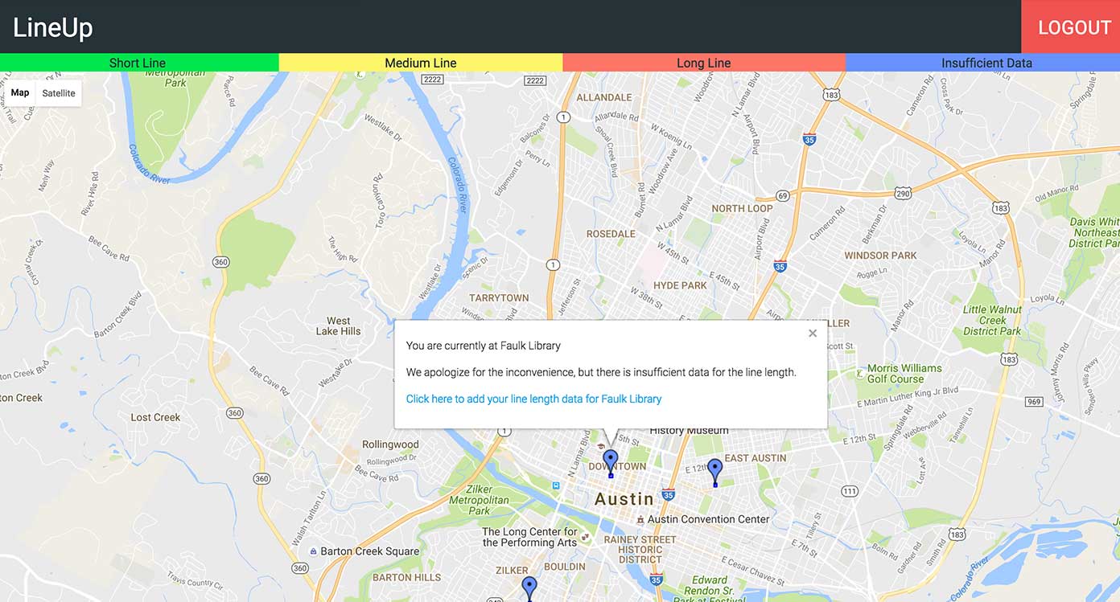Select the Map view button
Viewport: 1120px width, 602px height.
coord(20,93)
